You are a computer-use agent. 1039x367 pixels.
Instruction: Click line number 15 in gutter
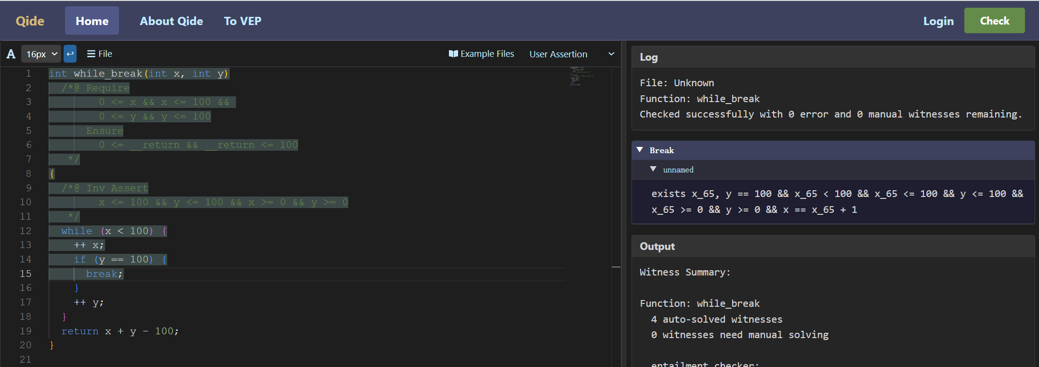(x=26, y=274)
